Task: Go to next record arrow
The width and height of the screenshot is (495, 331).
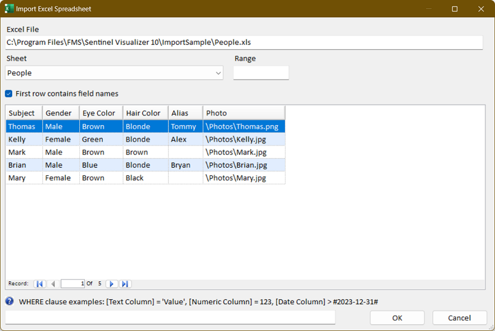Action: 111,284
